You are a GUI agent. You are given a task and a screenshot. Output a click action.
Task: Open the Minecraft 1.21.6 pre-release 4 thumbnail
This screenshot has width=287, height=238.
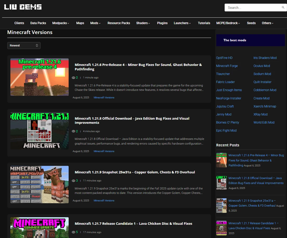pyautogui.click(x=40, y=77)
